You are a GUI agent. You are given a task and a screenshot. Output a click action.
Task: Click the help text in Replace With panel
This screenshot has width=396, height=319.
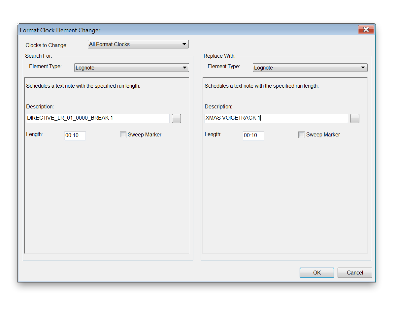coord(261,86)
